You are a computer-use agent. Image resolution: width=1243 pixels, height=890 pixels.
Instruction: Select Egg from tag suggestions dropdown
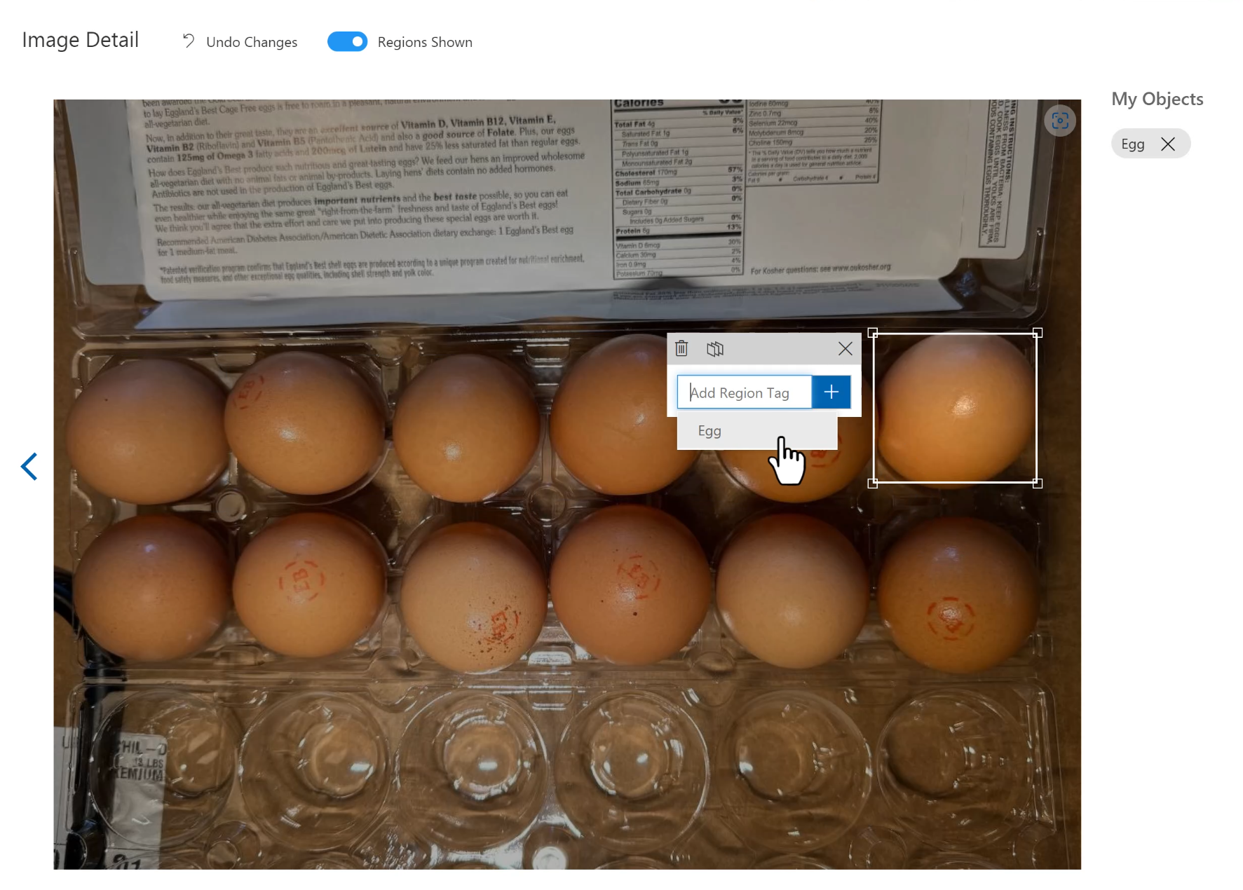pos(757,431)
